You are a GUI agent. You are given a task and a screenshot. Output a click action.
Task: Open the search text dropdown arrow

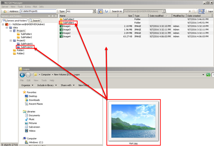click(190, 12)
